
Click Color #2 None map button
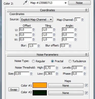(66, 93)
